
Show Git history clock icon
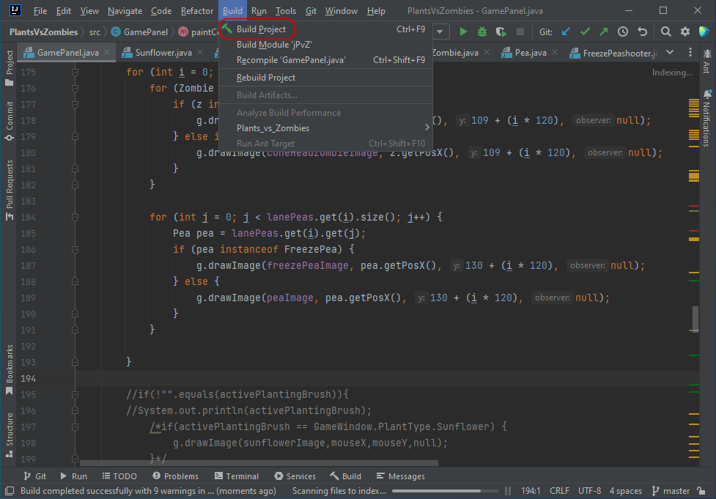click(x=623, y=32)
